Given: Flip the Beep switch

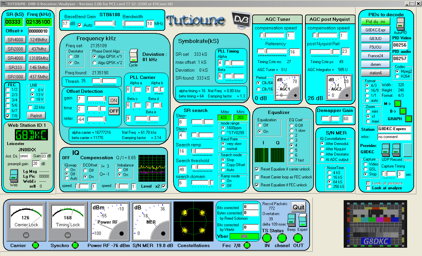Looking at the screenshot, I should [x=291, y=220].
